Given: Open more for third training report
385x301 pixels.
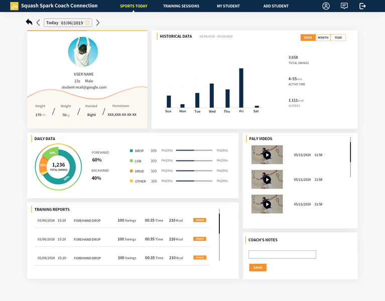Looking at the screenshot, I should [200, 257].
